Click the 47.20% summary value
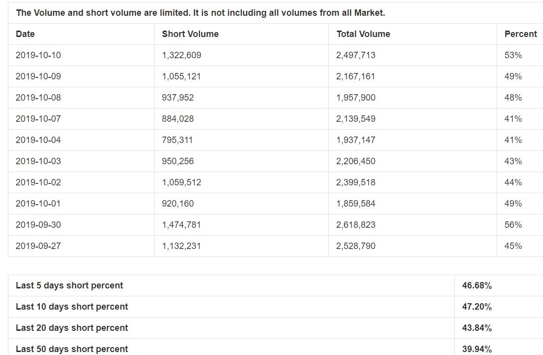 click(x=477, y=307)
